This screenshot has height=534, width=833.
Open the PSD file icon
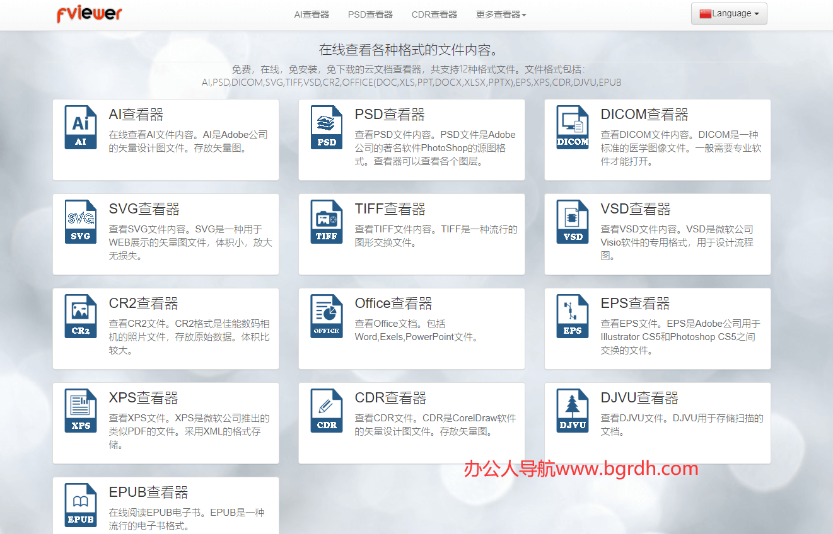click(327, 127)
